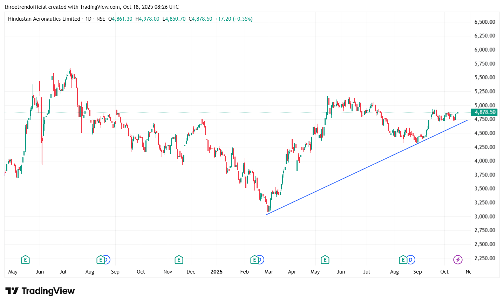Click the 2,500.00 price axis label
Image resolution: width=504 pixels, height=304 pixels.
(485, 244)
